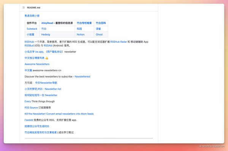Open the 小叉的梦呓,RSS link
Screen dimensions: 228x151
point(33,89)
